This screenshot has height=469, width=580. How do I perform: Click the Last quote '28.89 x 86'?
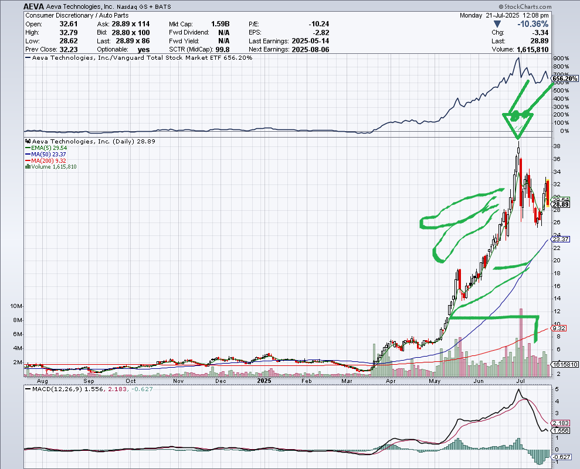133,41
